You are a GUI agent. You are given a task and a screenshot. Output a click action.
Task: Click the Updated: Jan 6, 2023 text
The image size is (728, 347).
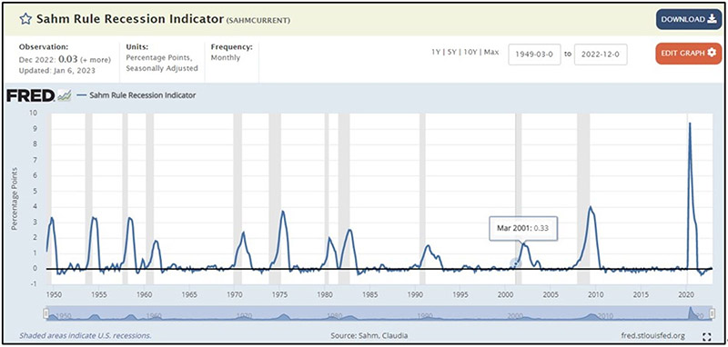(x=57, y=71)
